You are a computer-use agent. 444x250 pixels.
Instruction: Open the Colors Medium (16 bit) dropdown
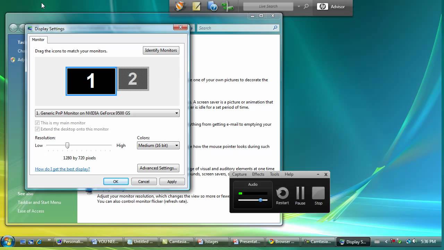coord(158,145)
